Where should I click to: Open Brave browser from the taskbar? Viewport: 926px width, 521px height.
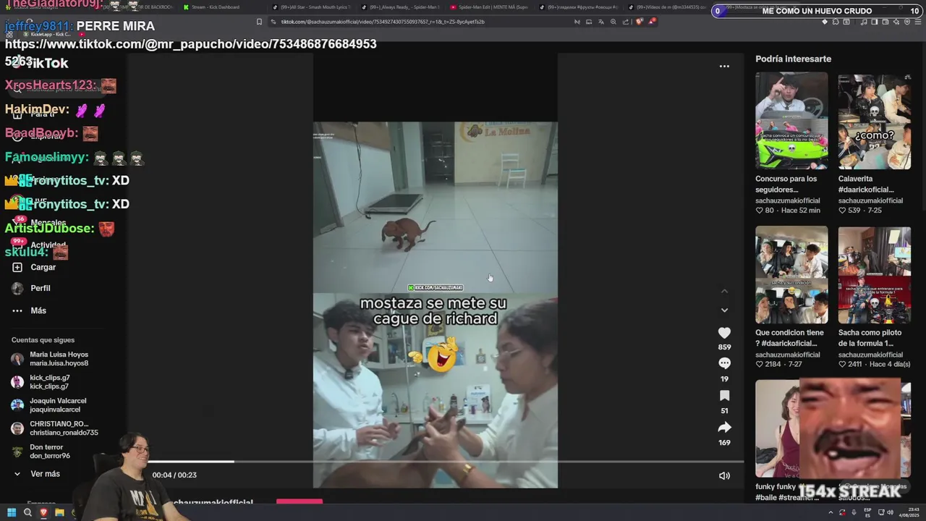point(43,512)
